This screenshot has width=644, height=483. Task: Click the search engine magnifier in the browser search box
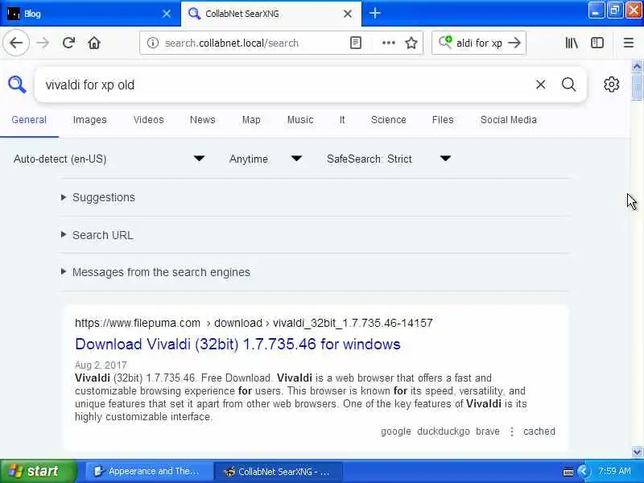[445, 42]
